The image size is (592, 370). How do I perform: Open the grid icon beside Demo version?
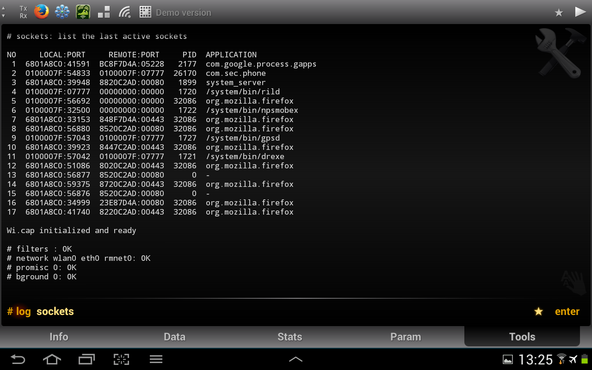tap(146, 12)
